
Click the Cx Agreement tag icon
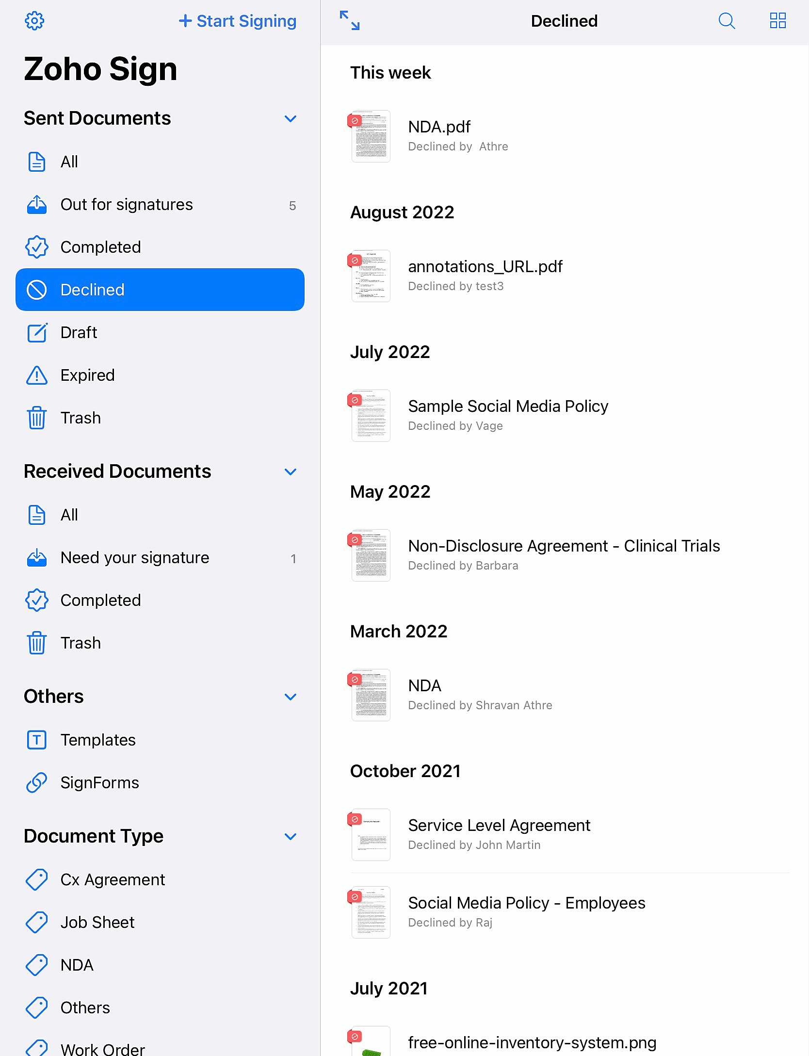[x=37, y=879]
